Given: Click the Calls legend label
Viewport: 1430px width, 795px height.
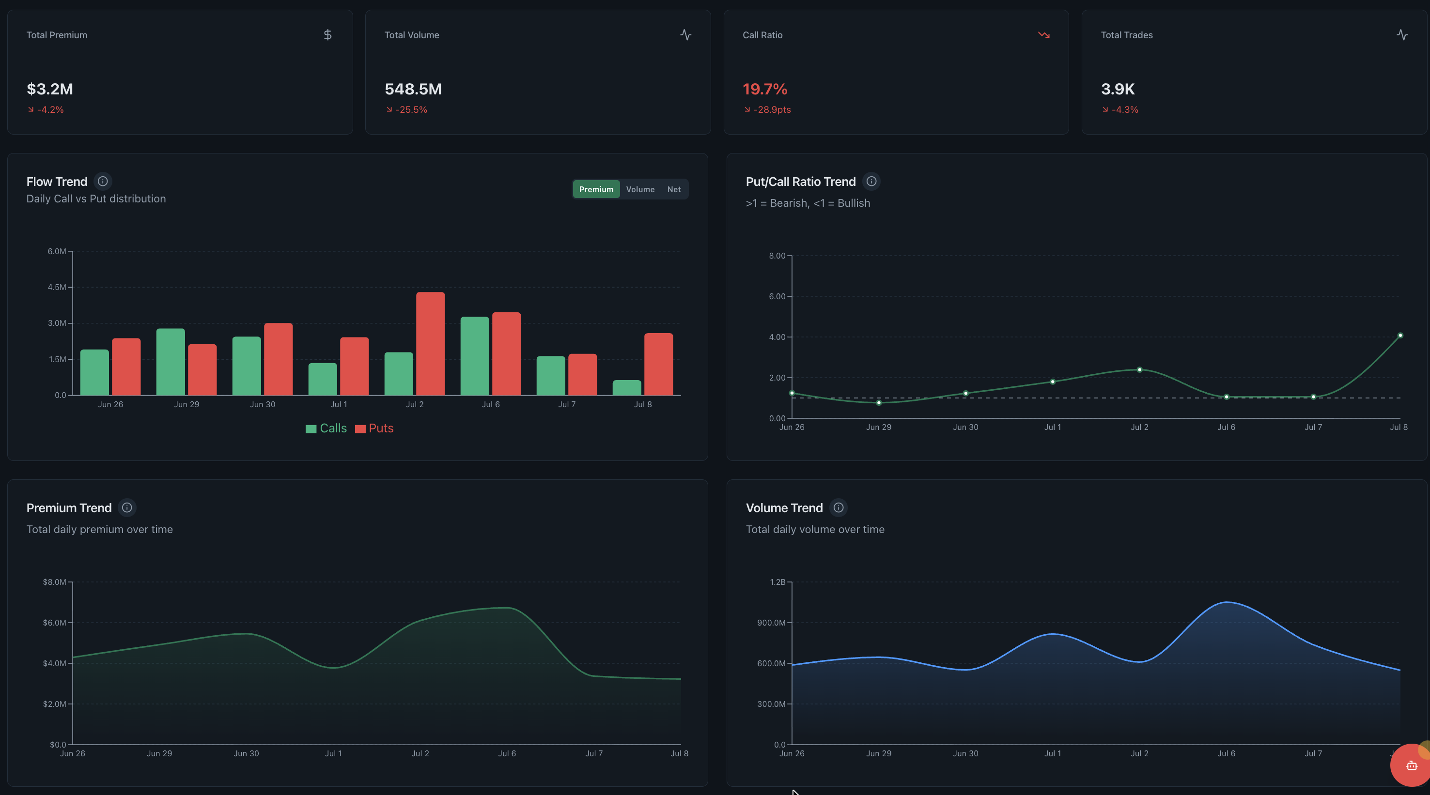Looking at the screenshot, I should pos(333,428).
